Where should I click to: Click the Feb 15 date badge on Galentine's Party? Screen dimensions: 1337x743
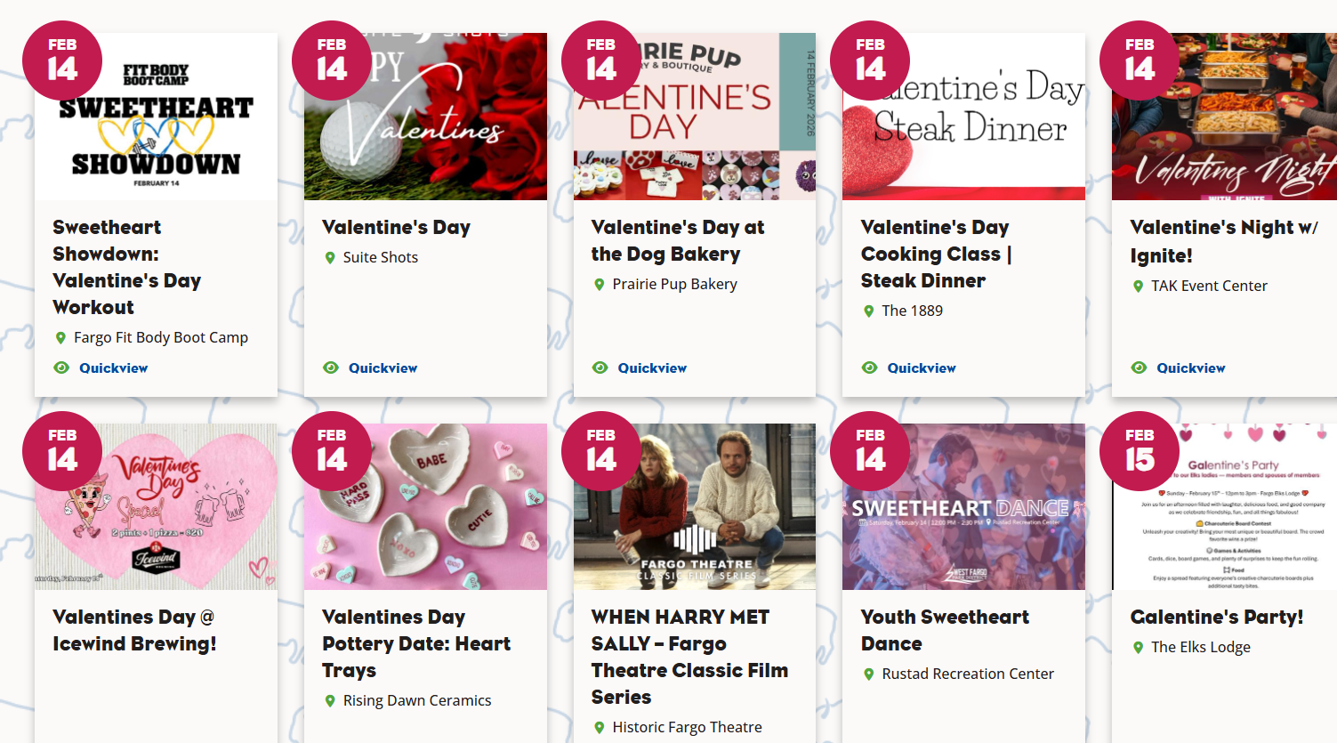(x=1140, y=451)
